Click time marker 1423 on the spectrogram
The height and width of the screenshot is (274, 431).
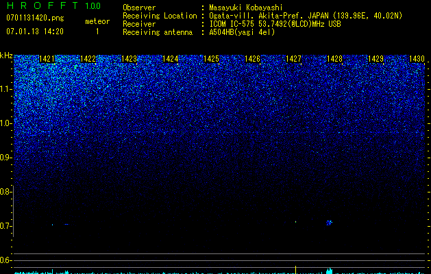(129, 59)
